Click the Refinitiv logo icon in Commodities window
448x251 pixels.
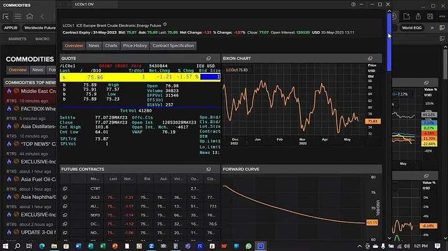(x=6, y=17)
